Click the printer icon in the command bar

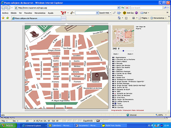(x=134, y=18)
